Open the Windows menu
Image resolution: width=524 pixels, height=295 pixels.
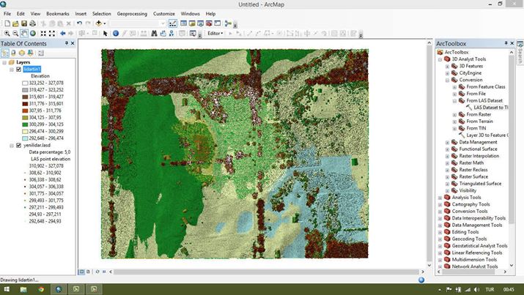[x=190, y=14]
